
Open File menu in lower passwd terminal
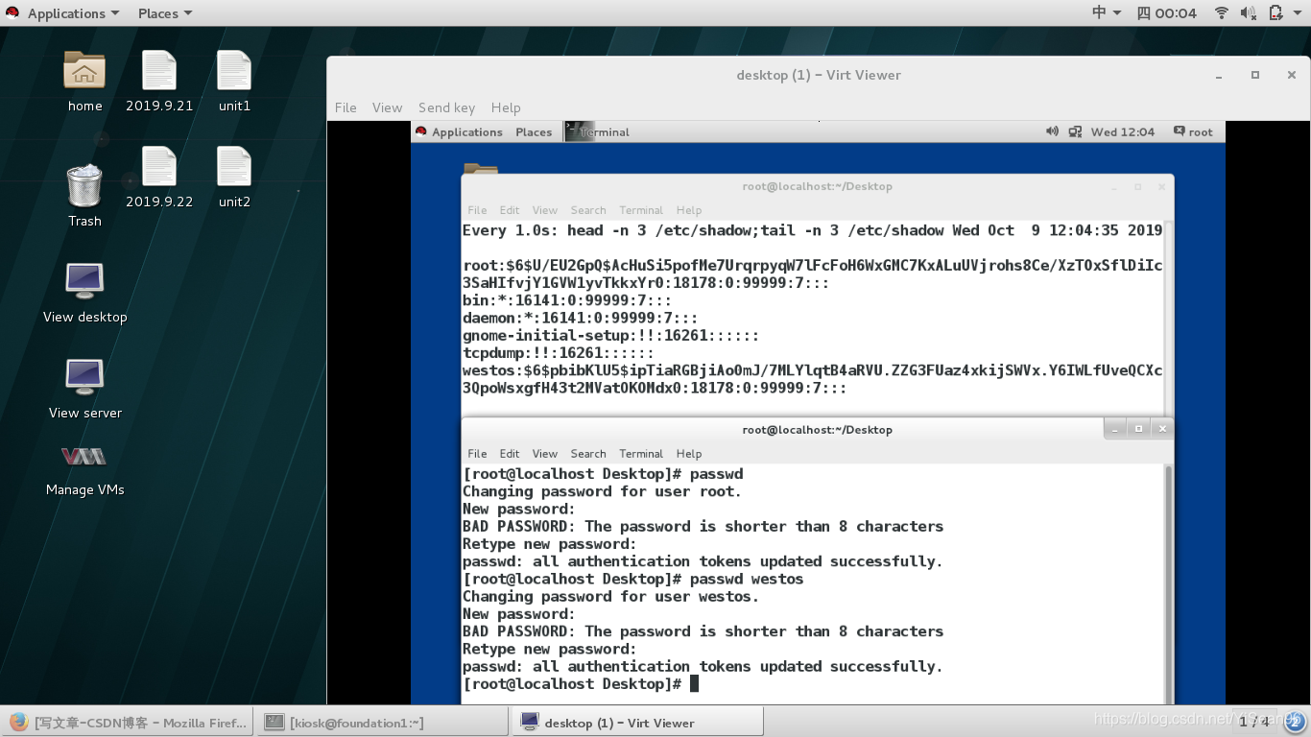[x=477, y=453]
